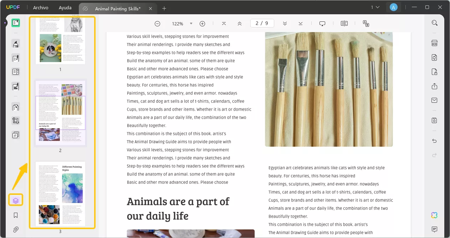Select the Comment highlighter tool
The height and width of the screenshot is (238, 450).
(15, 44)
